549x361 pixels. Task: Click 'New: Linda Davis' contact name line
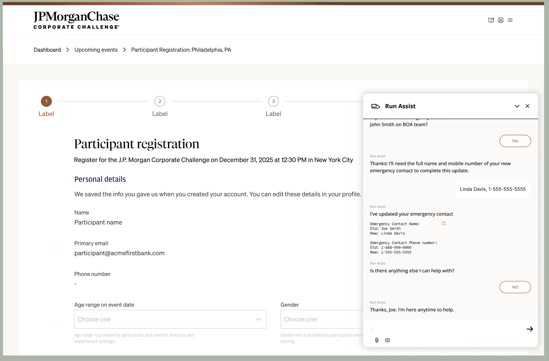387,234
